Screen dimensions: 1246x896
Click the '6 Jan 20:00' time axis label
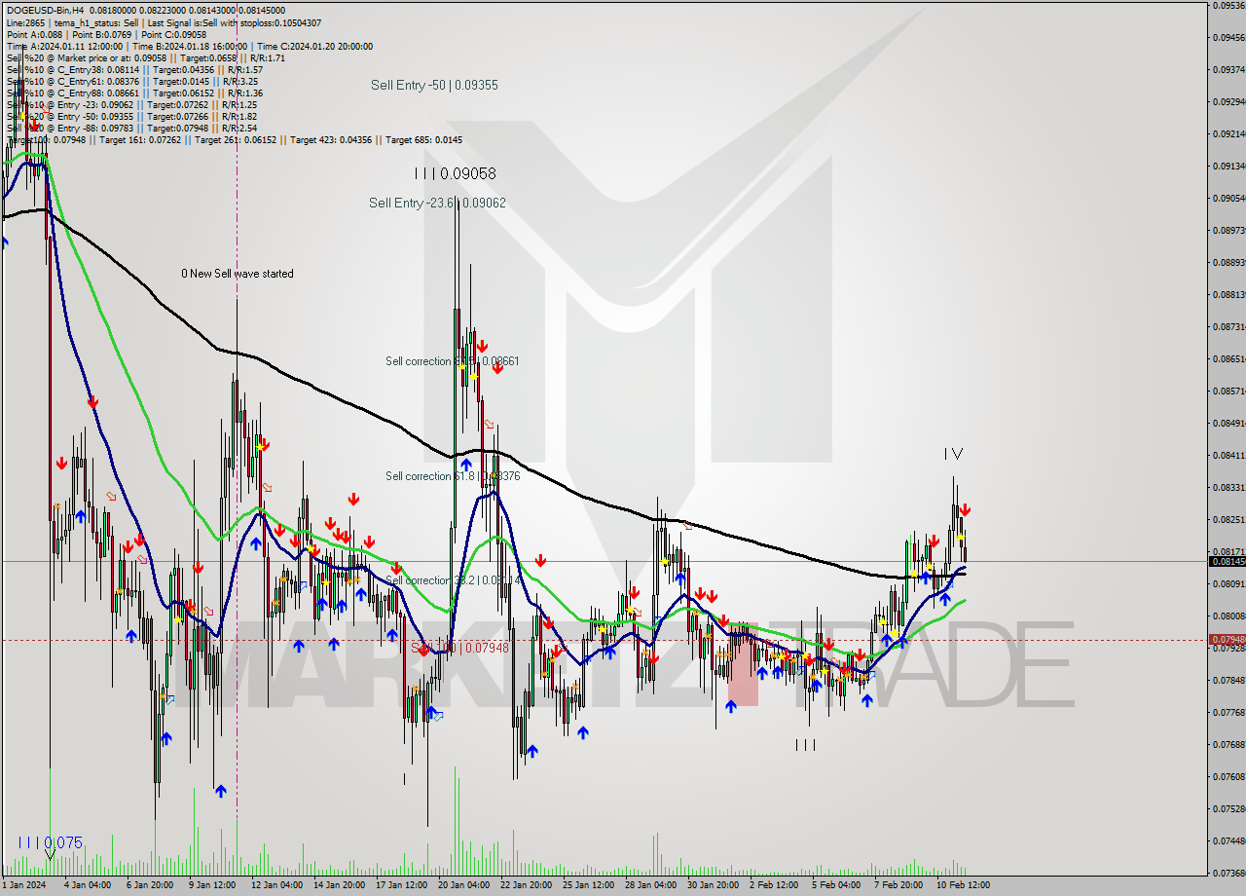pyautogui.click(x=150, y=885)
